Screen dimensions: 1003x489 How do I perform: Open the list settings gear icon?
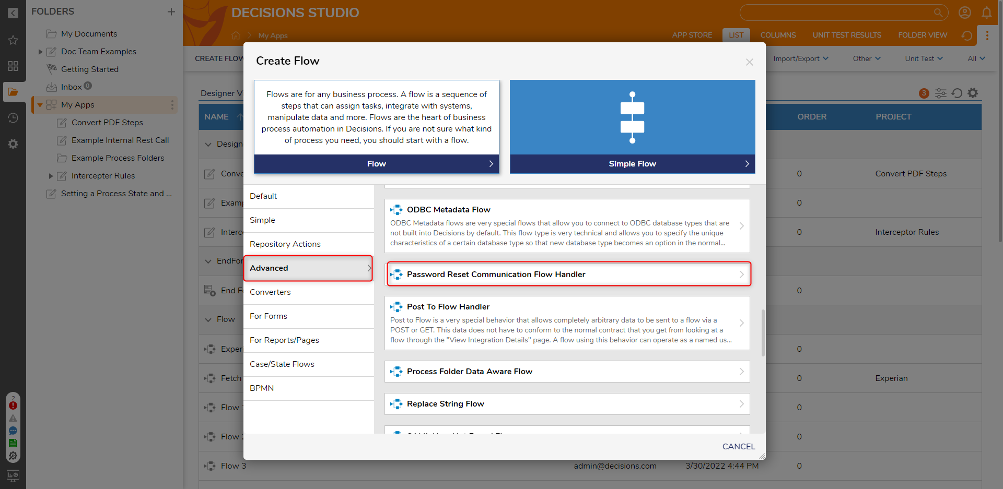pos(973,93)
